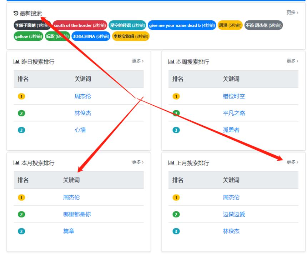Click the teal rank 3 badge in 本周搜索排行

[176, 130]
